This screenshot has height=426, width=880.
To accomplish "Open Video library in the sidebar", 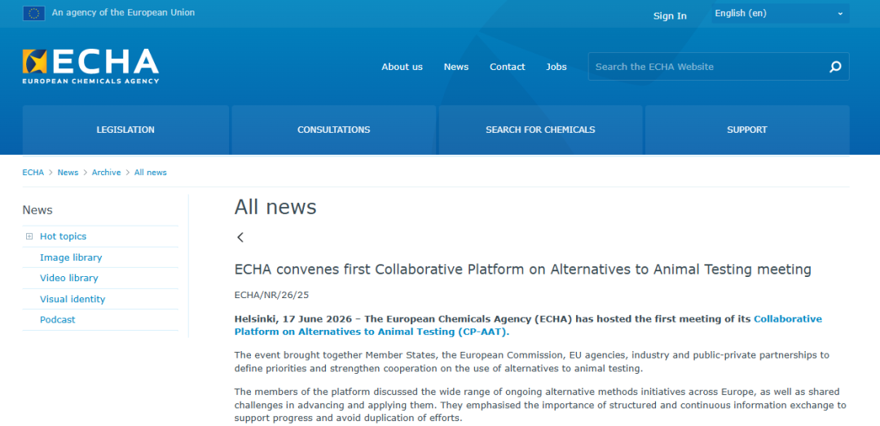I will 69,278.
